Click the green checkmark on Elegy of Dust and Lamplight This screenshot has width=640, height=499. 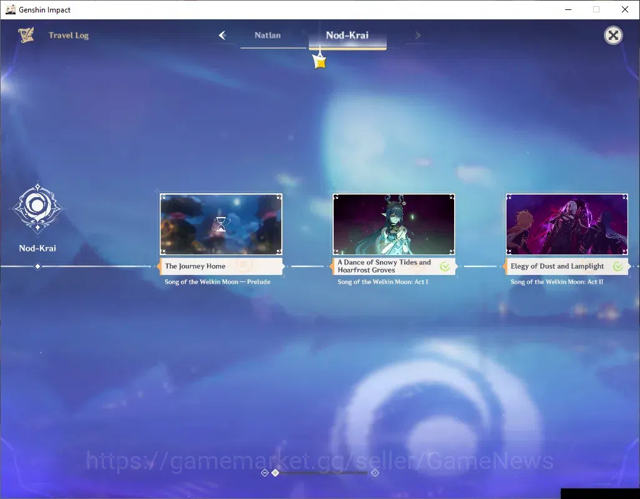tap(618, 267)
